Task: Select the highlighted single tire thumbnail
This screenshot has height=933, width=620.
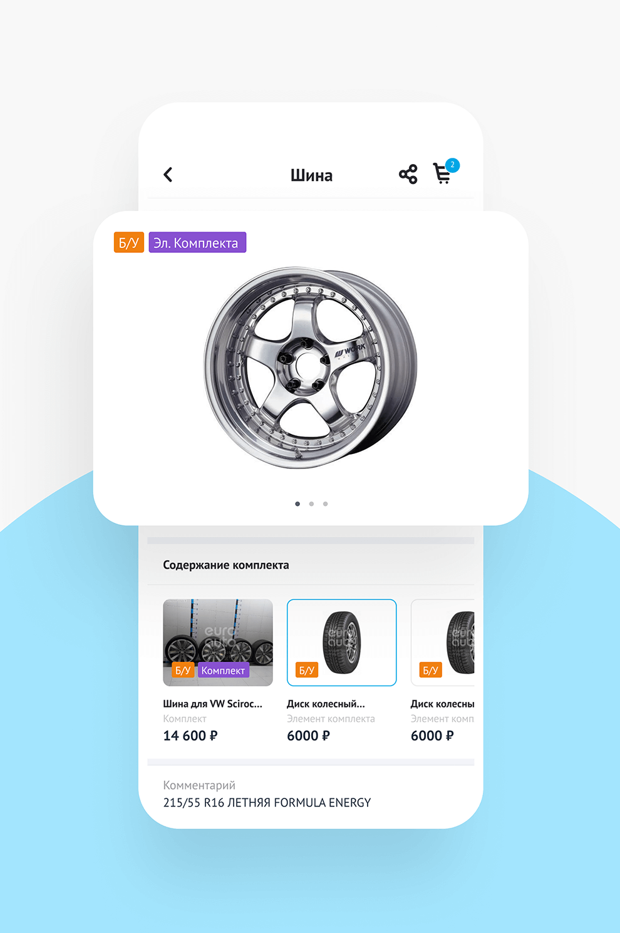Action: 342,642
